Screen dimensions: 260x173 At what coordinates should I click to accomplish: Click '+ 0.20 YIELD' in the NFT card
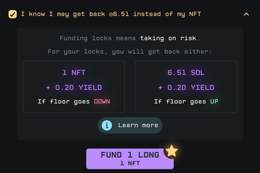(x=74, y=88)
